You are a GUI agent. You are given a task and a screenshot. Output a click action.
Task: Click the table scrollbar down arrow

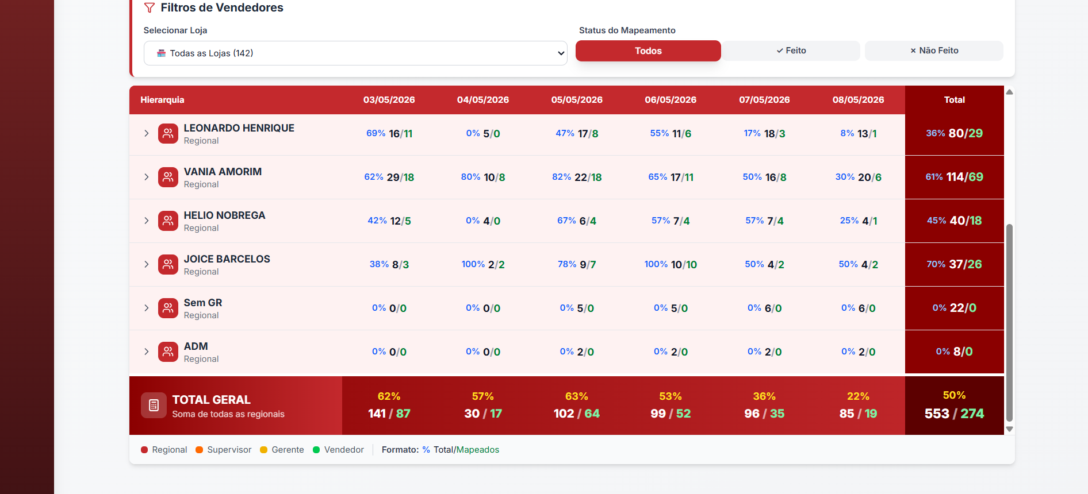1009,429
